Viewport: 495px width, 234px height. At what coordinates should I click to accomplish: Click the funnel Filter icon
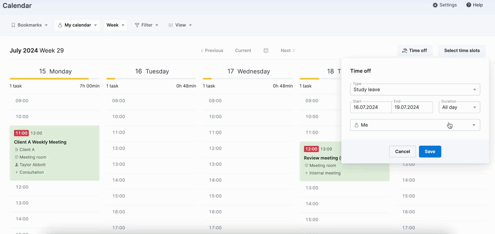(137, 25)
